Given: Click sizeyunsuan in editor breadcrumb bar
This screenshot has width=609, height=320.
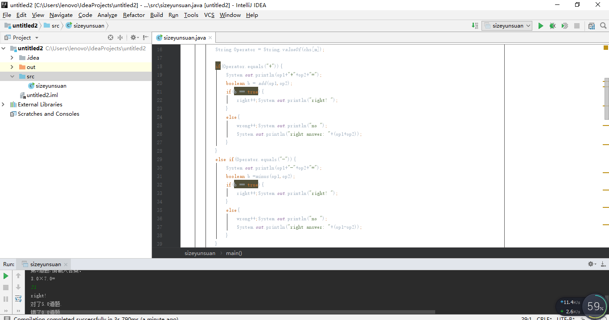Looking at the screenshot, I should [x=200, y=253].
